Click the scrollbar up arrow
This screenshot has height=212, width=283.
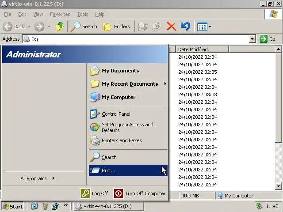(x=278, y=49)
